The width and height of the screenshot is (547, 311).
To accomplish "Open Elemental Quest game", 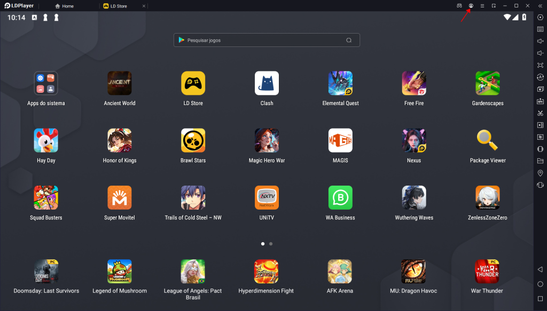I will click(340, 83).
